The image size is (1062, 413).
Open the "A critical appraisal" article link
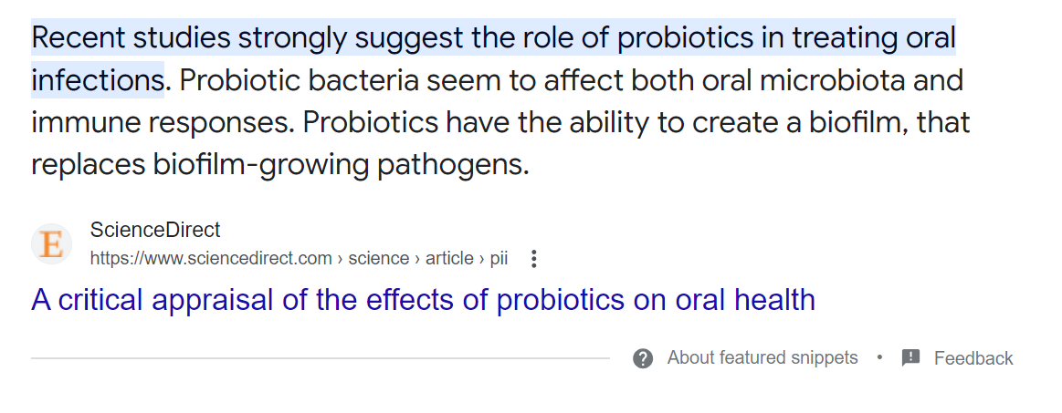(423, 300)
